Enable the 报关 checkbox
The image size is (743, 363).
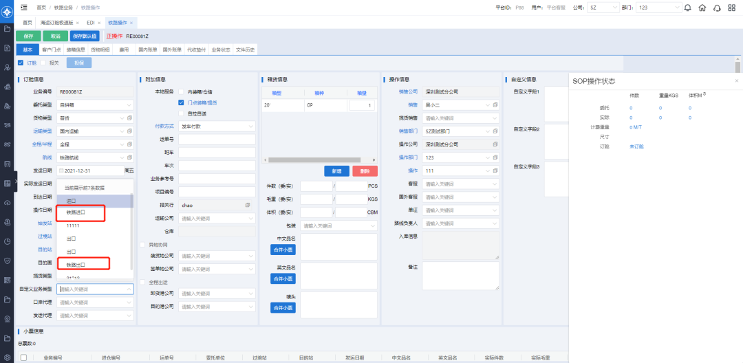(x=44, y=63)
